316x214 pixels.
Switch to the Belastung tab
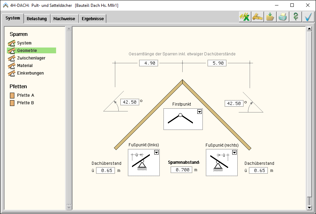[37, 19]
